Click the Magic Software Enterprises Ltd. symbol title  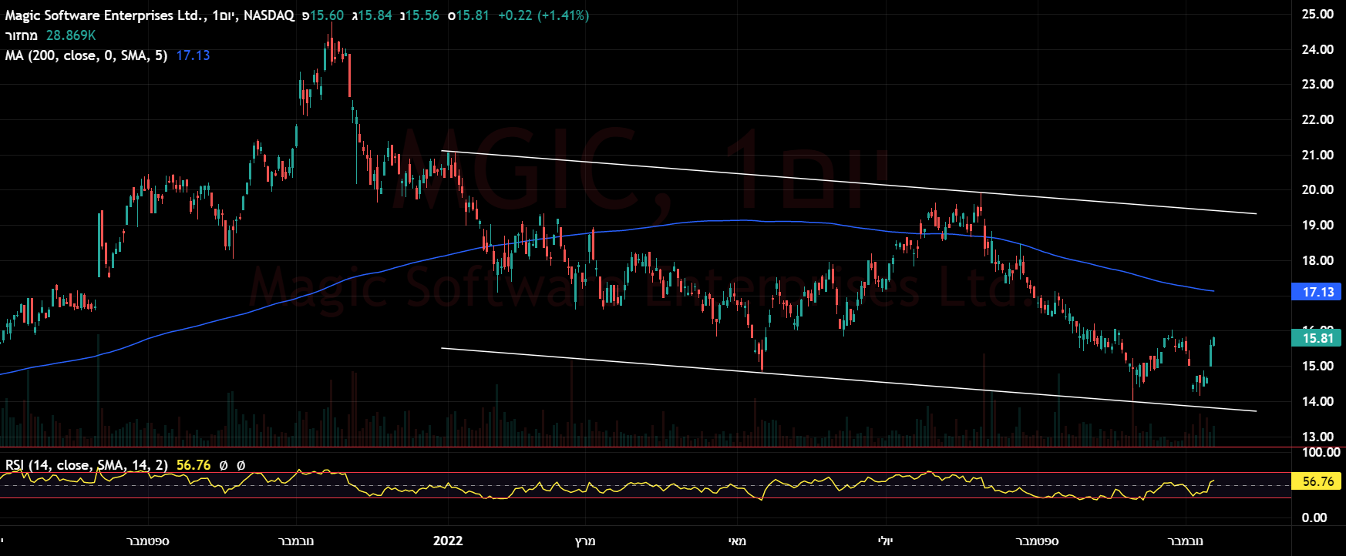tap(106, 15)
